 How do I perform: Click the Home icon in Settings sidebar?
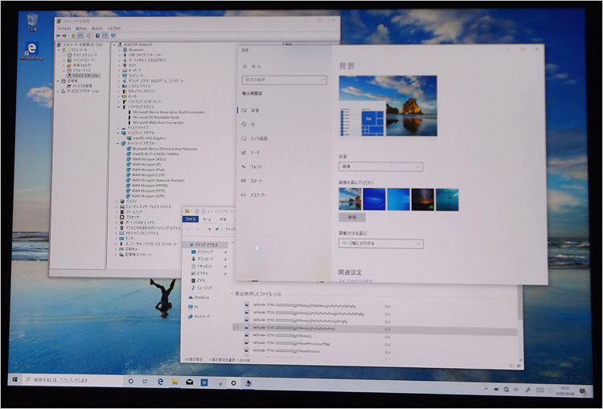[244, 66]
